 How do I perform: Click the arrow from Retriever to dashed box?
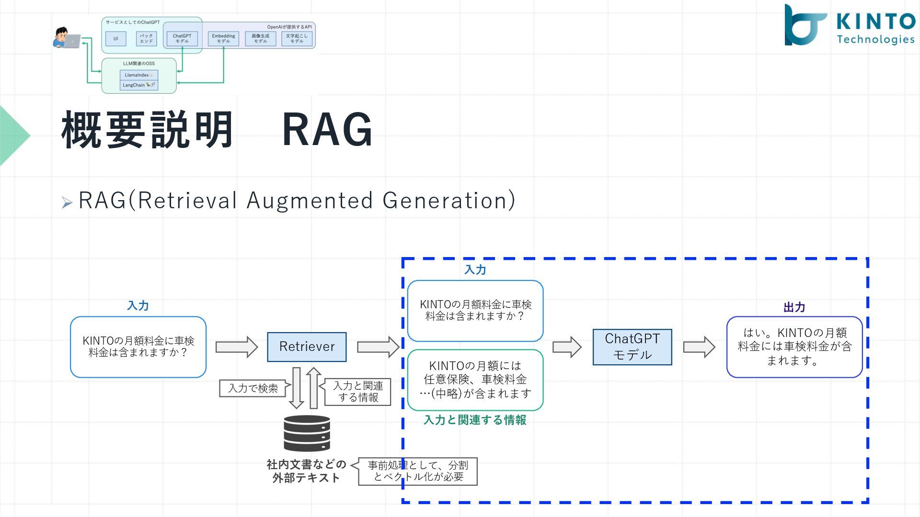[378, 347]
